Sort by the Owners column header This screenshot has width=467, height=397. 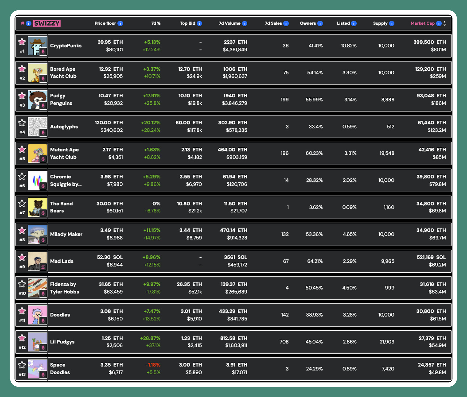click(x=308, y=23)
